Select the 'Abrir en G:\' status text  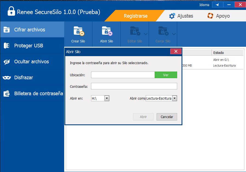[221, 60]
